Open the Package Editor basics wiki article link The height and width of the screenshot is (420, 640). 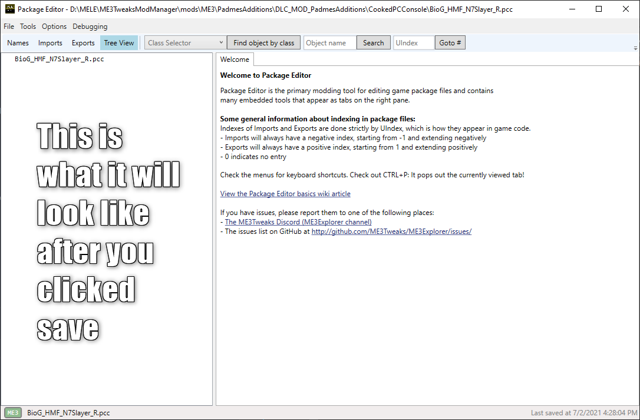285,193
